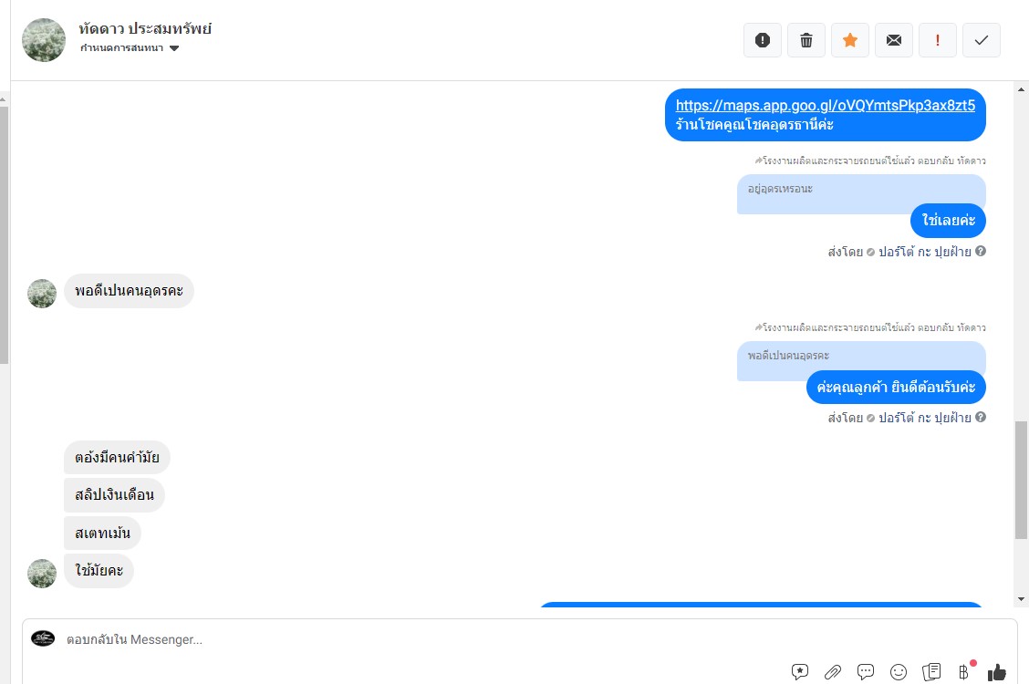Open the emoji picker smiley icon

899,671
